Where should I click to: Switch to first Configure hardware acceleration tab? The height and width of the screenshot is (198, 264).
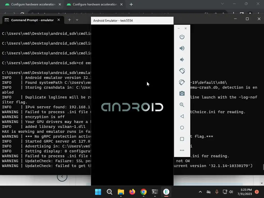click(x=33, y=4)
